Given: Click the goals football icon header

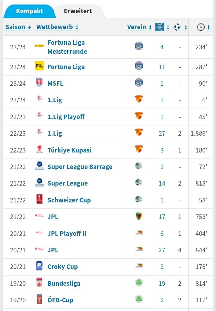Looking at the screenshot, I should coord(177,27).
